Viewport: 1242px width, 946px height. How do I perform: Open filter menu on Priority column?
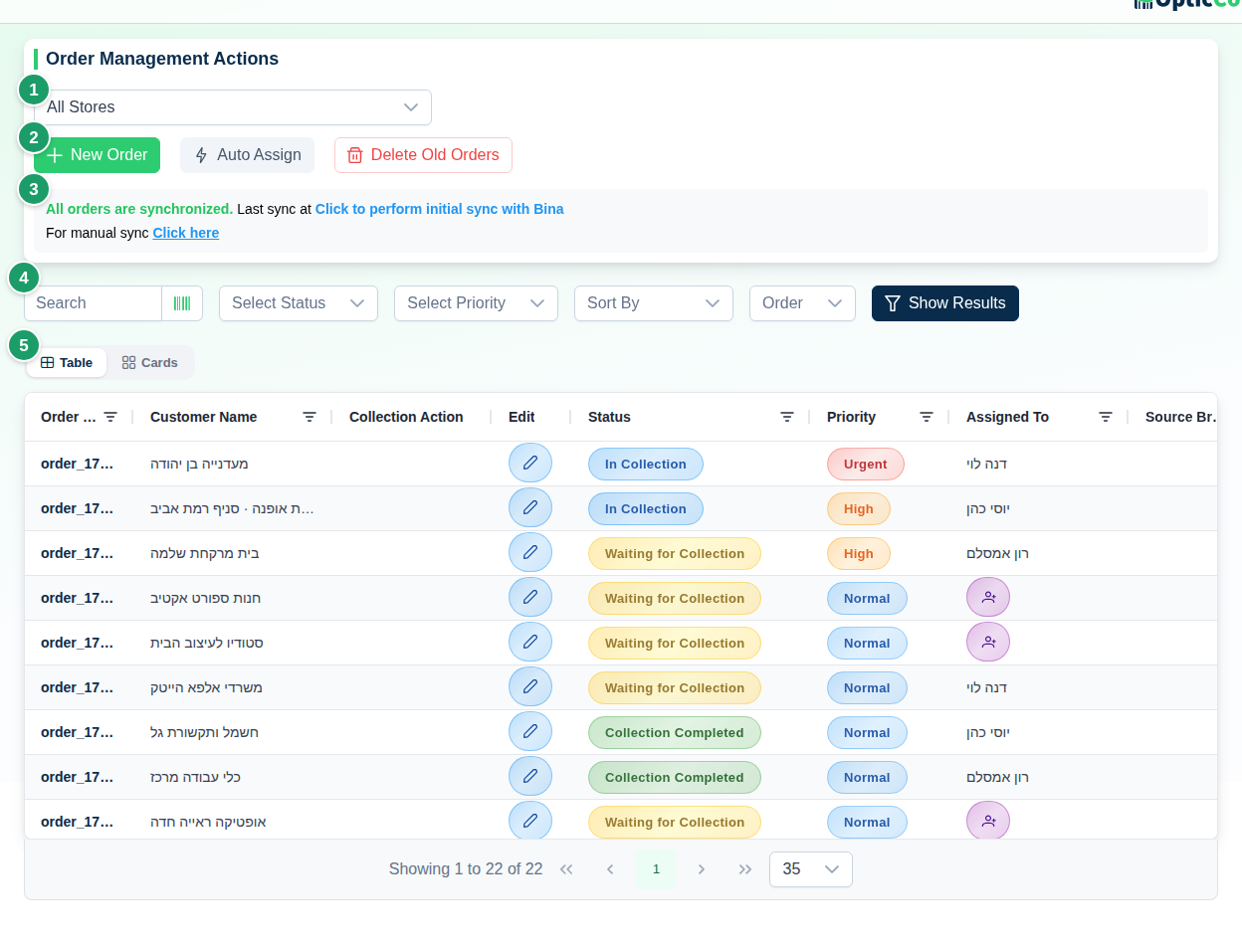pos(927,417)
